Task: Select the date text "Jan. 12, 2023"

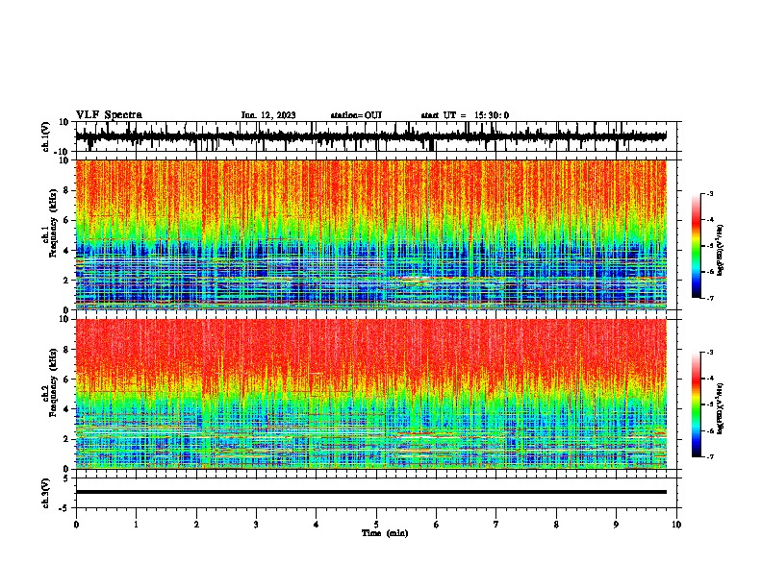Action: [x=268, y=115]
